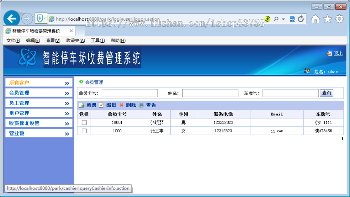Expand 员工管理 with its double chevron
Image resolution: width=350 pixels, height=197 pixels.
click(x=67, y=103)
